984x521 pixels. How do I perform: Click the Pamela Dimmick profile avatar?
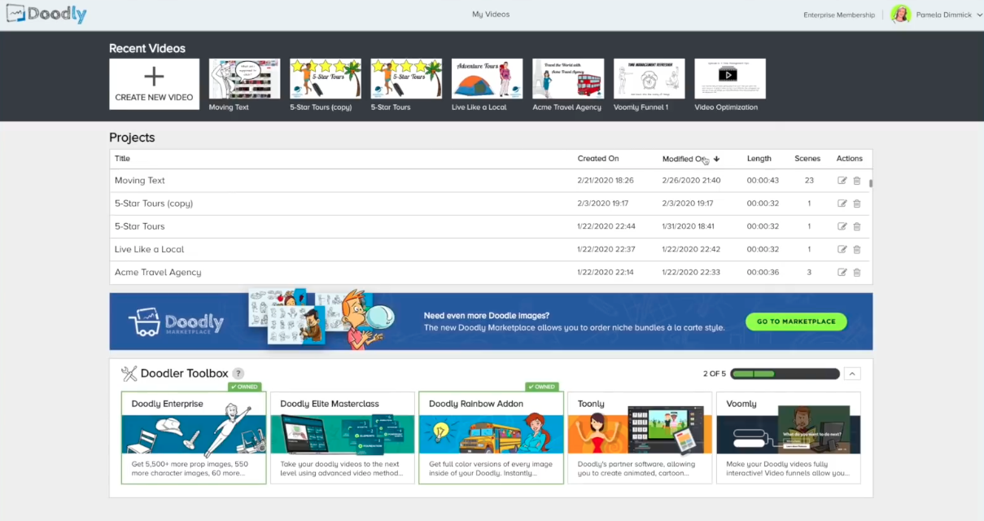900,15
